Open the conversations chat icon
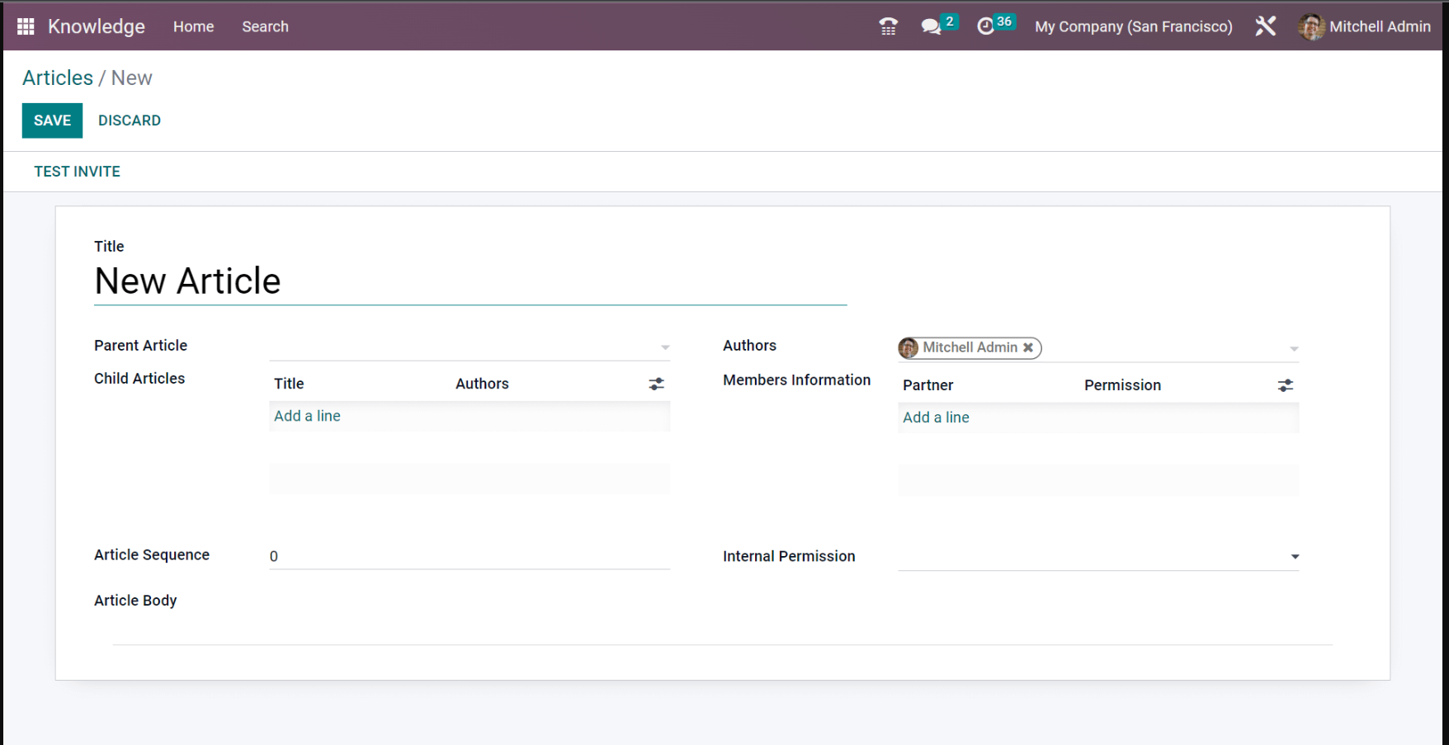 click(x=931, y=26)
